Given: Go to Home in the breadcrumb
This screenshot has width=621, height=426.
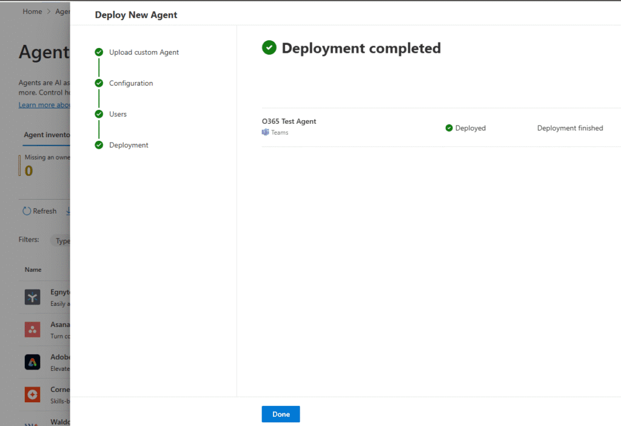Looking at the screenshot, I should (x=32, y=12).
